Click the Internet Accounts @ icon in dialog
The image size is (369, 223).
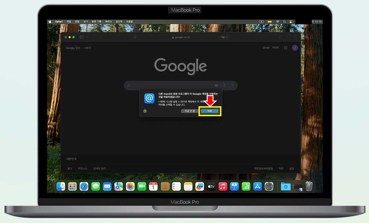(x=149, y=98)
